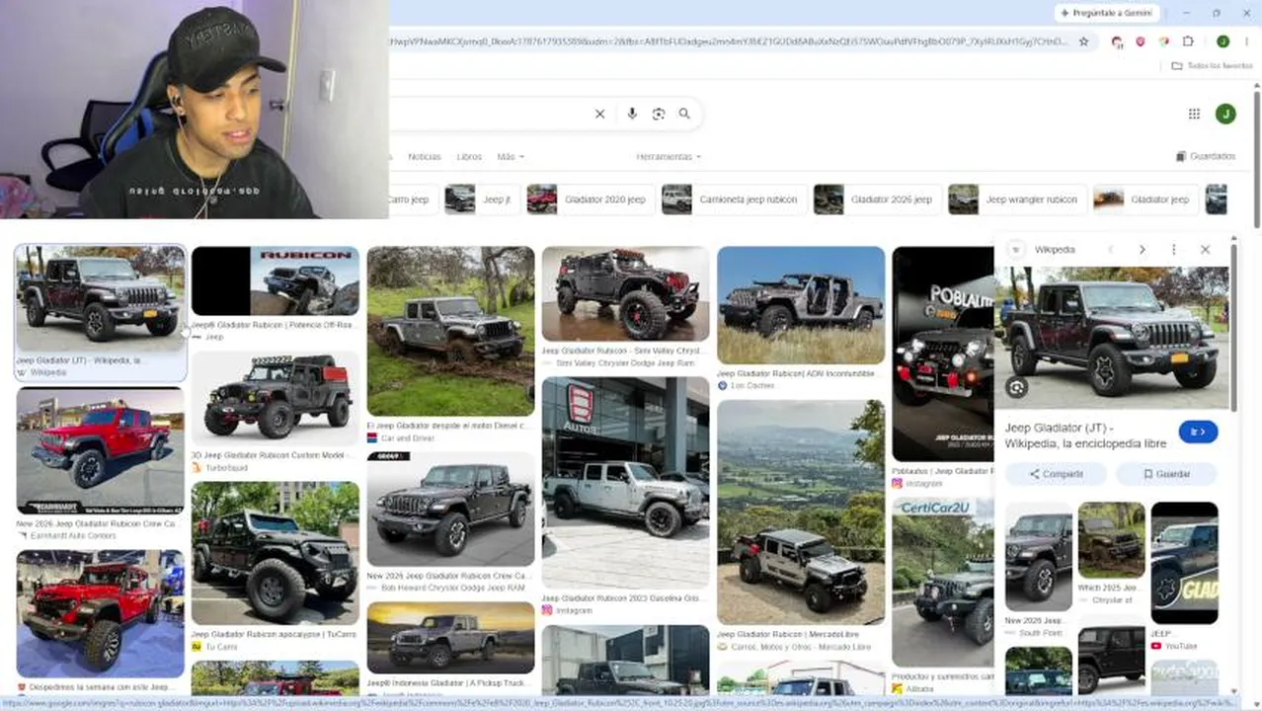
Task: Open the CertiCar2U Gladiator image
Action: 943,582
